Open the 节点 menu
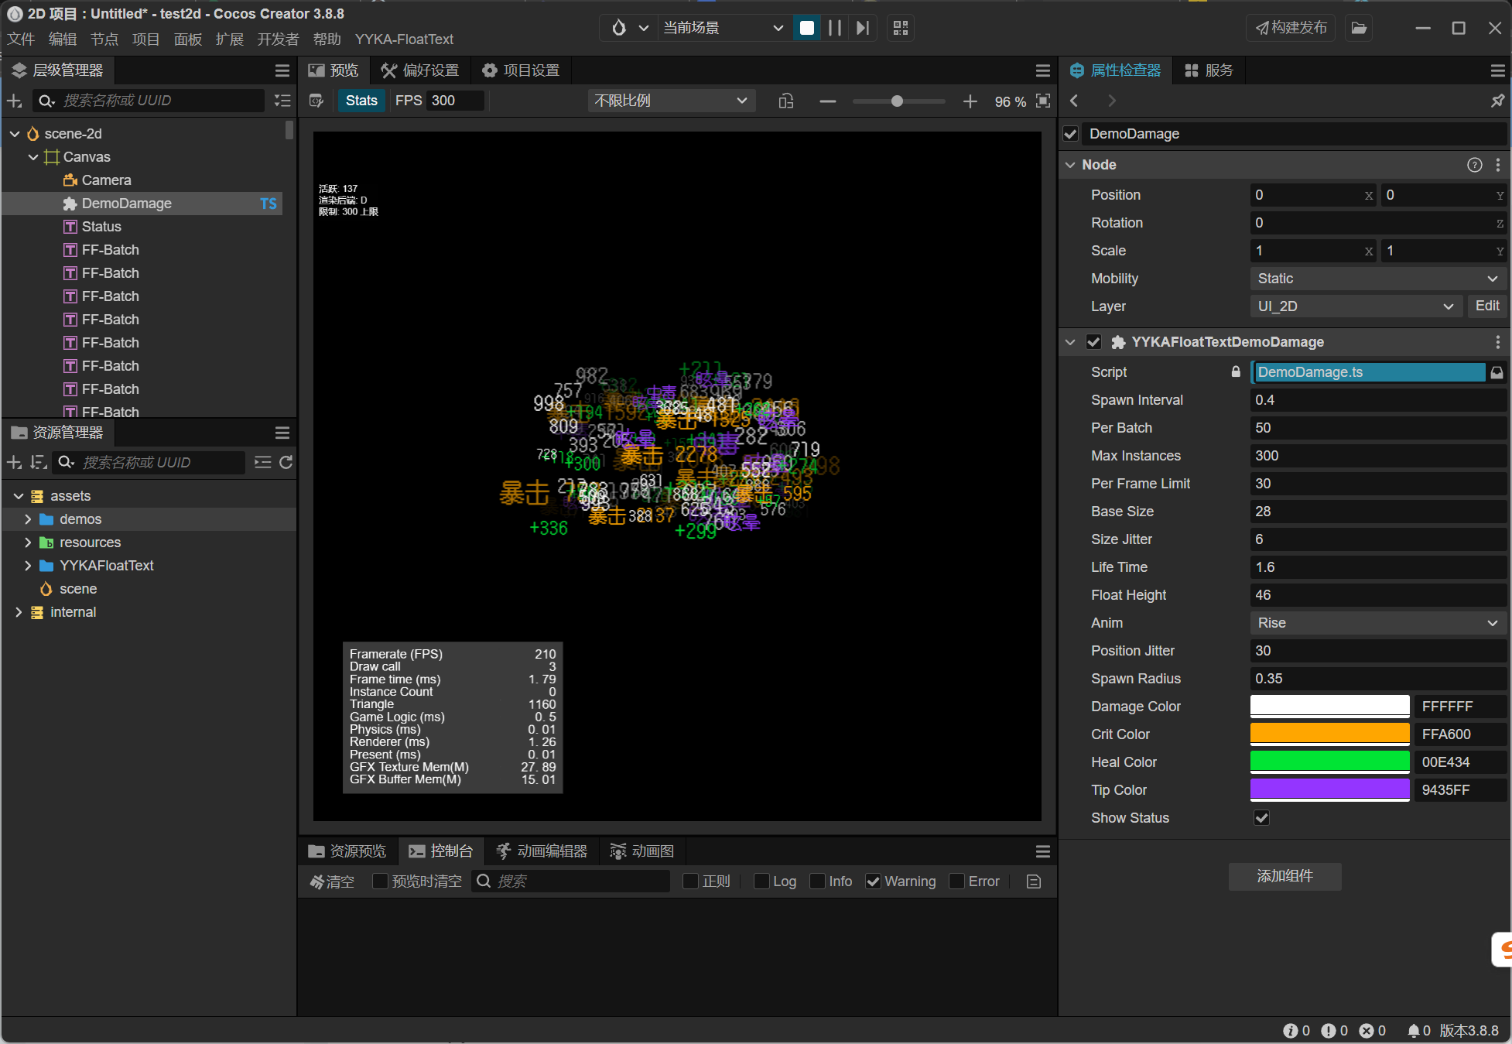The width and height of the screenshot is (1512, 1044). pyautogui.click(x=104, y=39)
